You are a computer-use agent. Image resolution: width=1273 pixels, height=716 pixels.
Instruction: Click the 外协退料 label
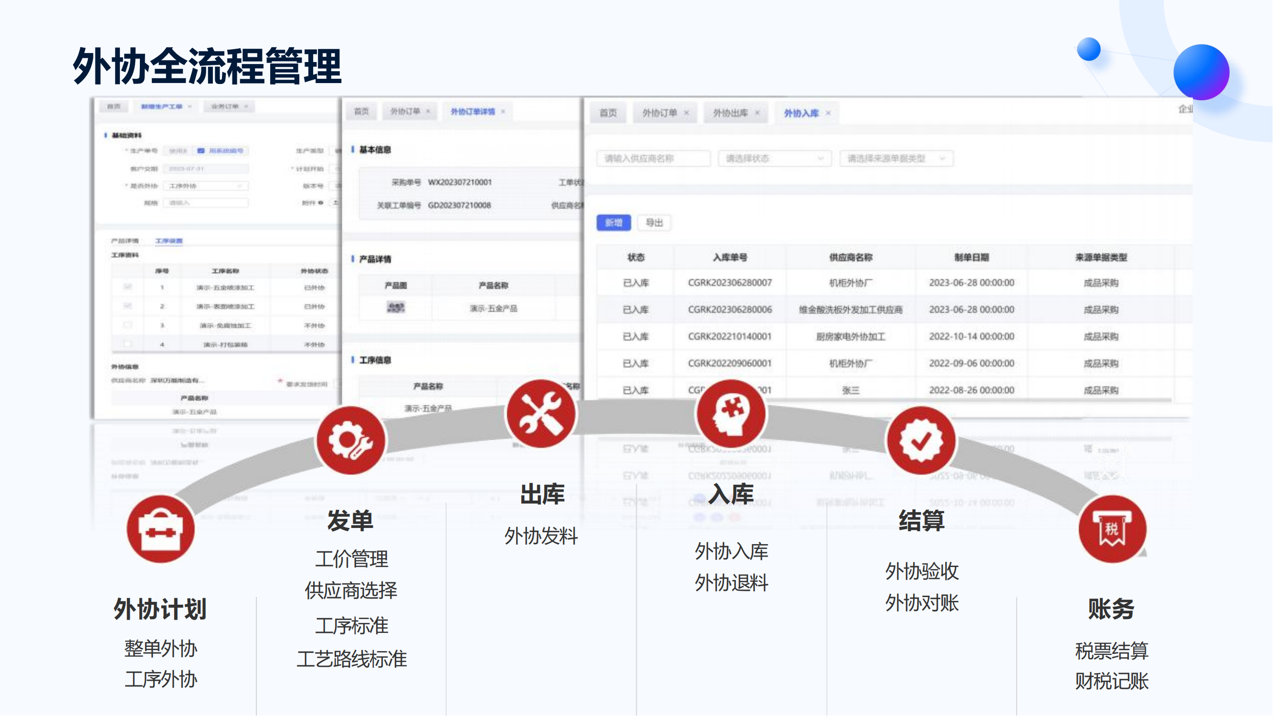(x=731, y=583)
